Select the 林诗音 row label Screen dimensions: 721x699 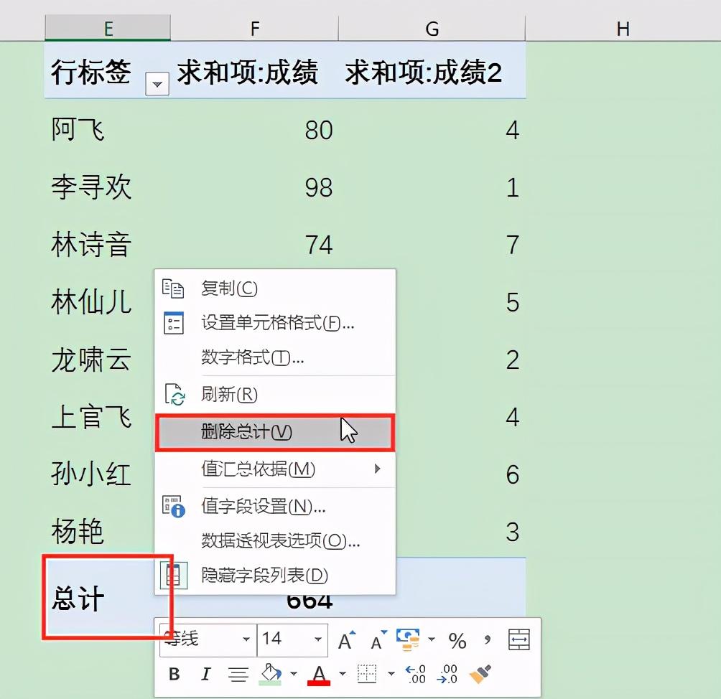pyautogui.click(x=91, y=245)
